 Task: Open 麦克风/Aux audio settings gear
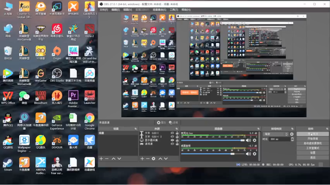point(255,140)
